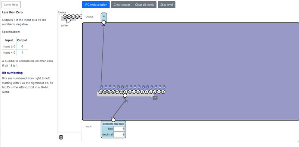Viewport: 299px width, 147px height.
Task: Click the trash can delete icon
Action: pyautogui.click(x=61, y=137)
